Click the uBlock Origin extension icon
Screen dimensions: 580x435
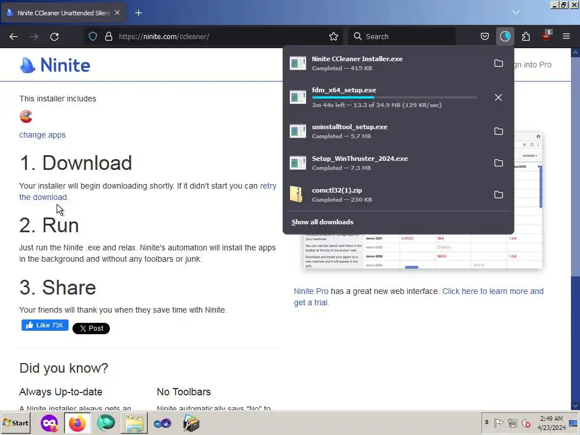[x=547, y=36]
